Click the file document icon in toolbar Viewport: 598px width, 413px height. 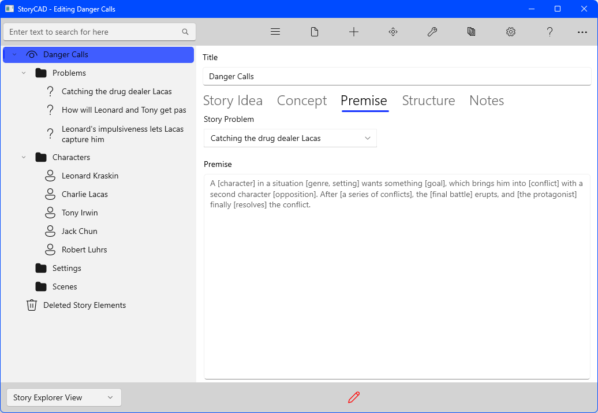point(315,32)
